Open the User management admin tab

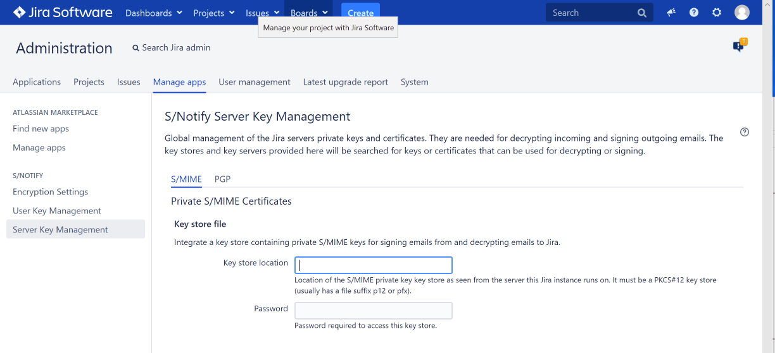254,82
